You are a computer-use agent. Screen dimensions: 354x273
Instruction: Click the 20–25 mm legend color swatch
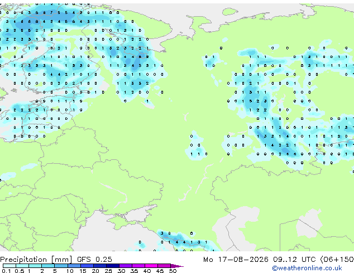99,266
